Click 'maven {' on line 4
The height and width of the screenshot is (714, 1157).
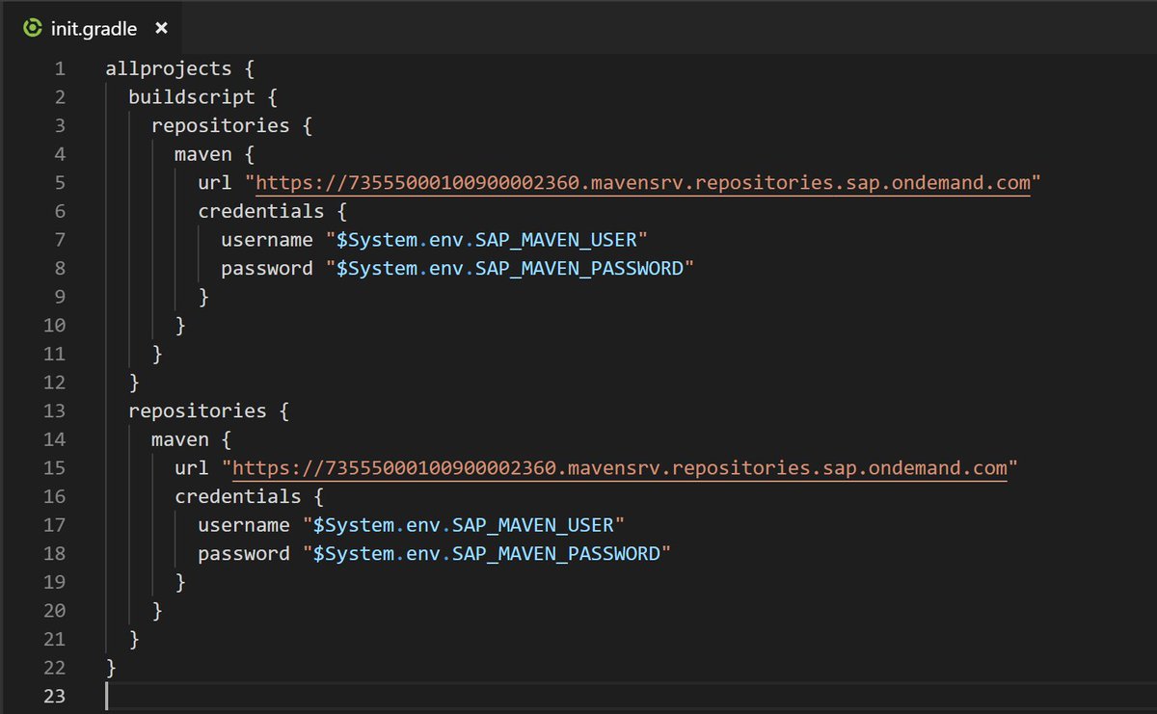[x=215, y=154]
